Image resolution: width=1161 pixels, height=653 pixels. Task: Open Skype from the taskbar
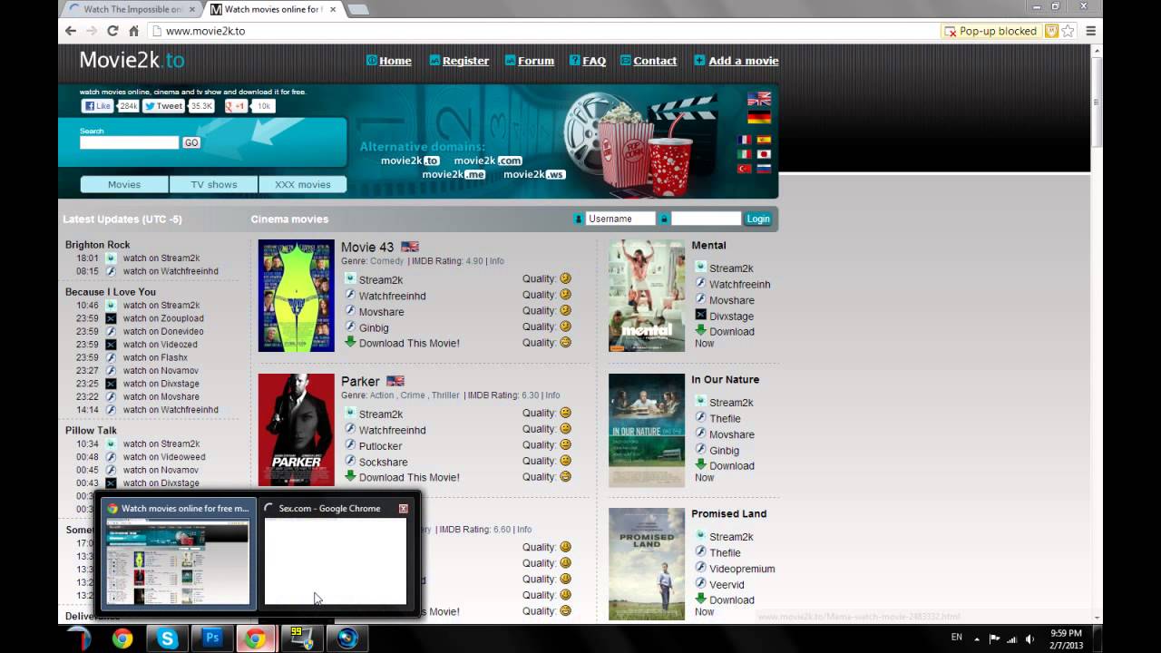pyautogui.click(x=167, y=638)
